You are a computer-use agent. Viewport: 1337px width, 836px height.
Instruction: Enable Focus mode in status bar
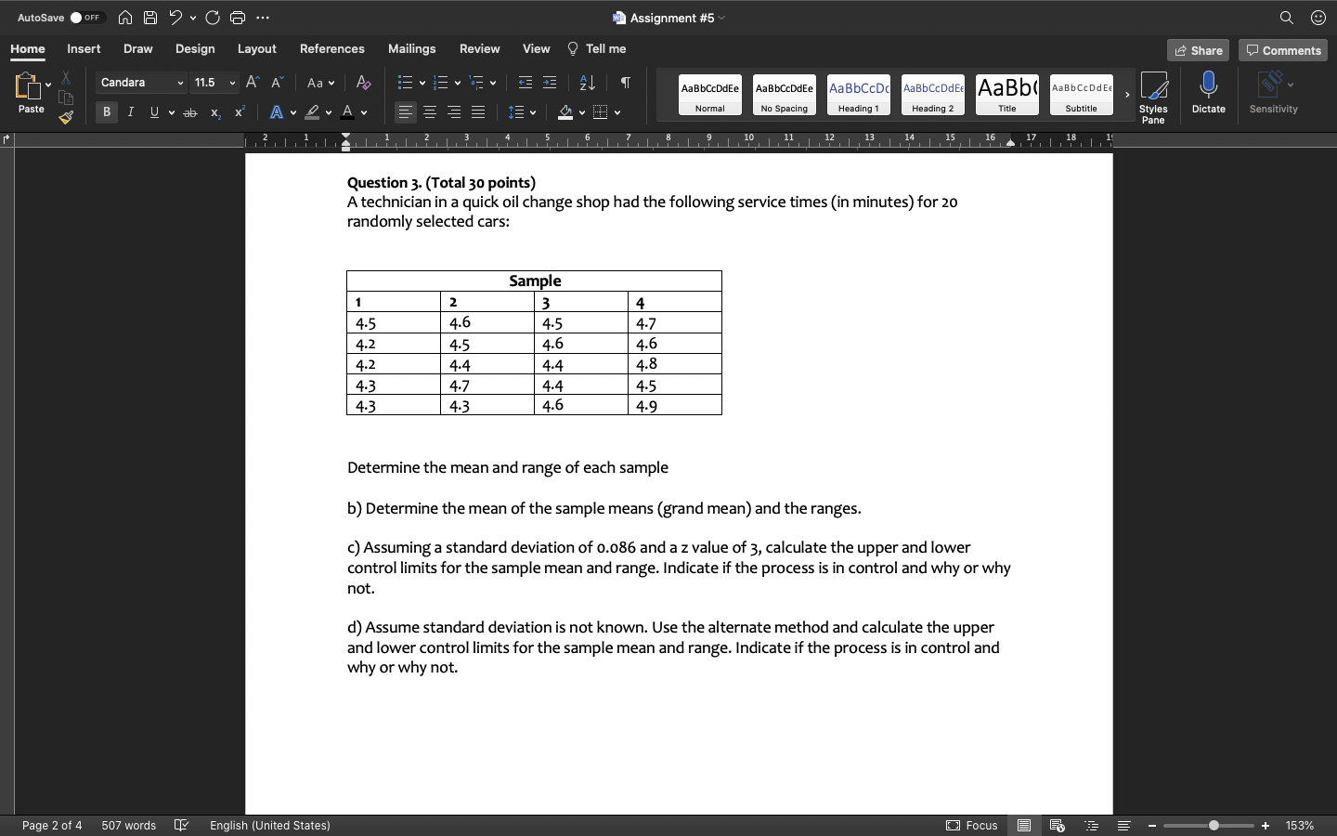tap(972, 825)
